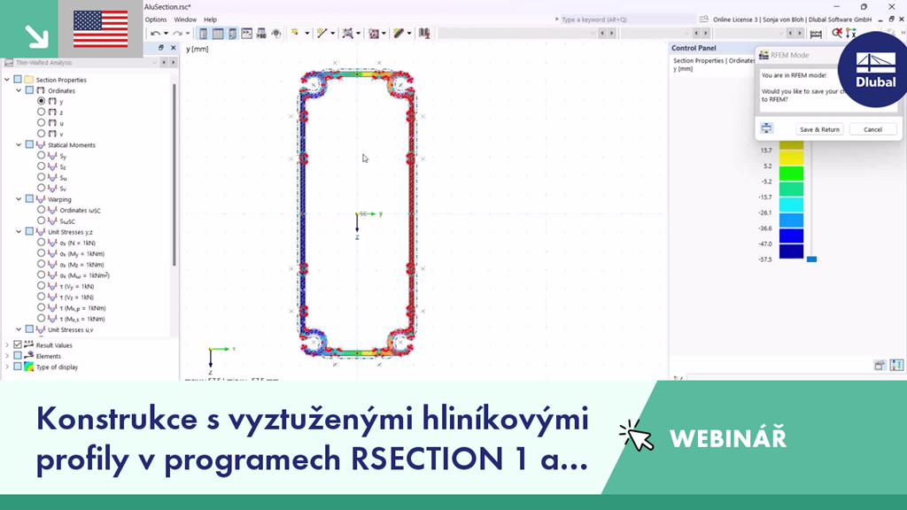Click the magic wand results toolbar icon
Viewport: 907px width, 510px height.
tap(400, 33)
